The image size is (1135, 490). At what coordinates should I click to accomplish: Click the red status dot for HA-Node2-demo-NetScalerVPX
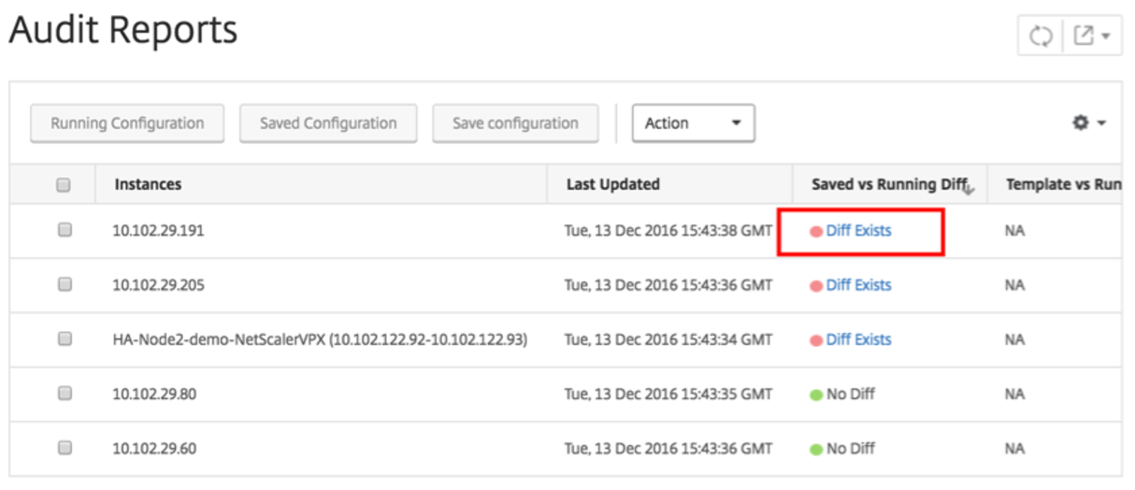(x=815, y=340)
